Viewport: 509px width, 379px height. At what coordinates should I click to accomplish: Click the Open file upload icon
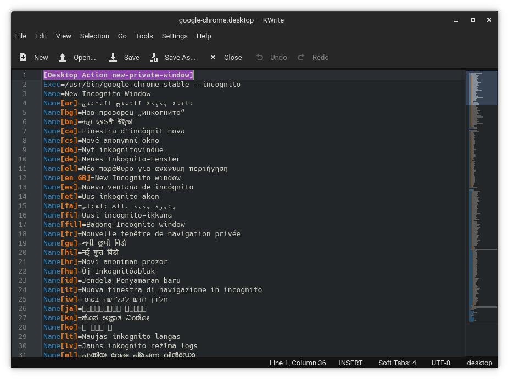click(x=63, y=57)
